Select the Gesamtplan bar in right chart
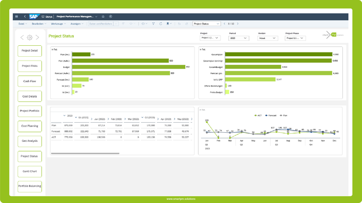The height and width of the screenshot is (203, 362). (278, 54)
